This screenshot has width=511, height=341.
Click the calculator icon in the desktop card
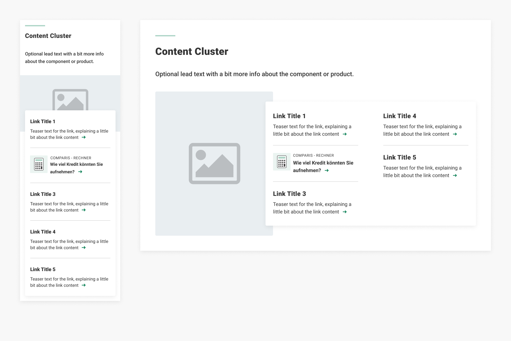281,162
